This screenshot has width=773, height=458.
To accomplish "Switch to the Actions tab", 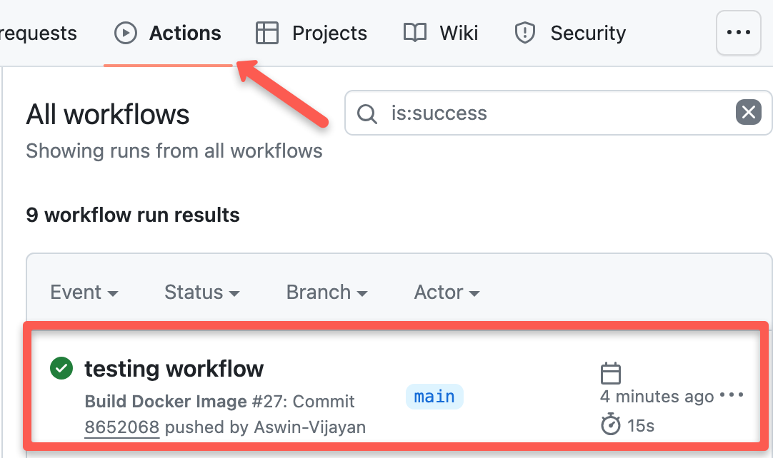I will coord(185,32).
